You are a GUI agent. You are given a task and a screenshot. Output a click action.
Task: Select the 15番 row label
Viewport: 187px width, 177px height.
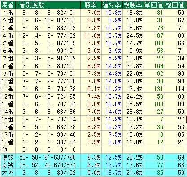tap(8, 119)
